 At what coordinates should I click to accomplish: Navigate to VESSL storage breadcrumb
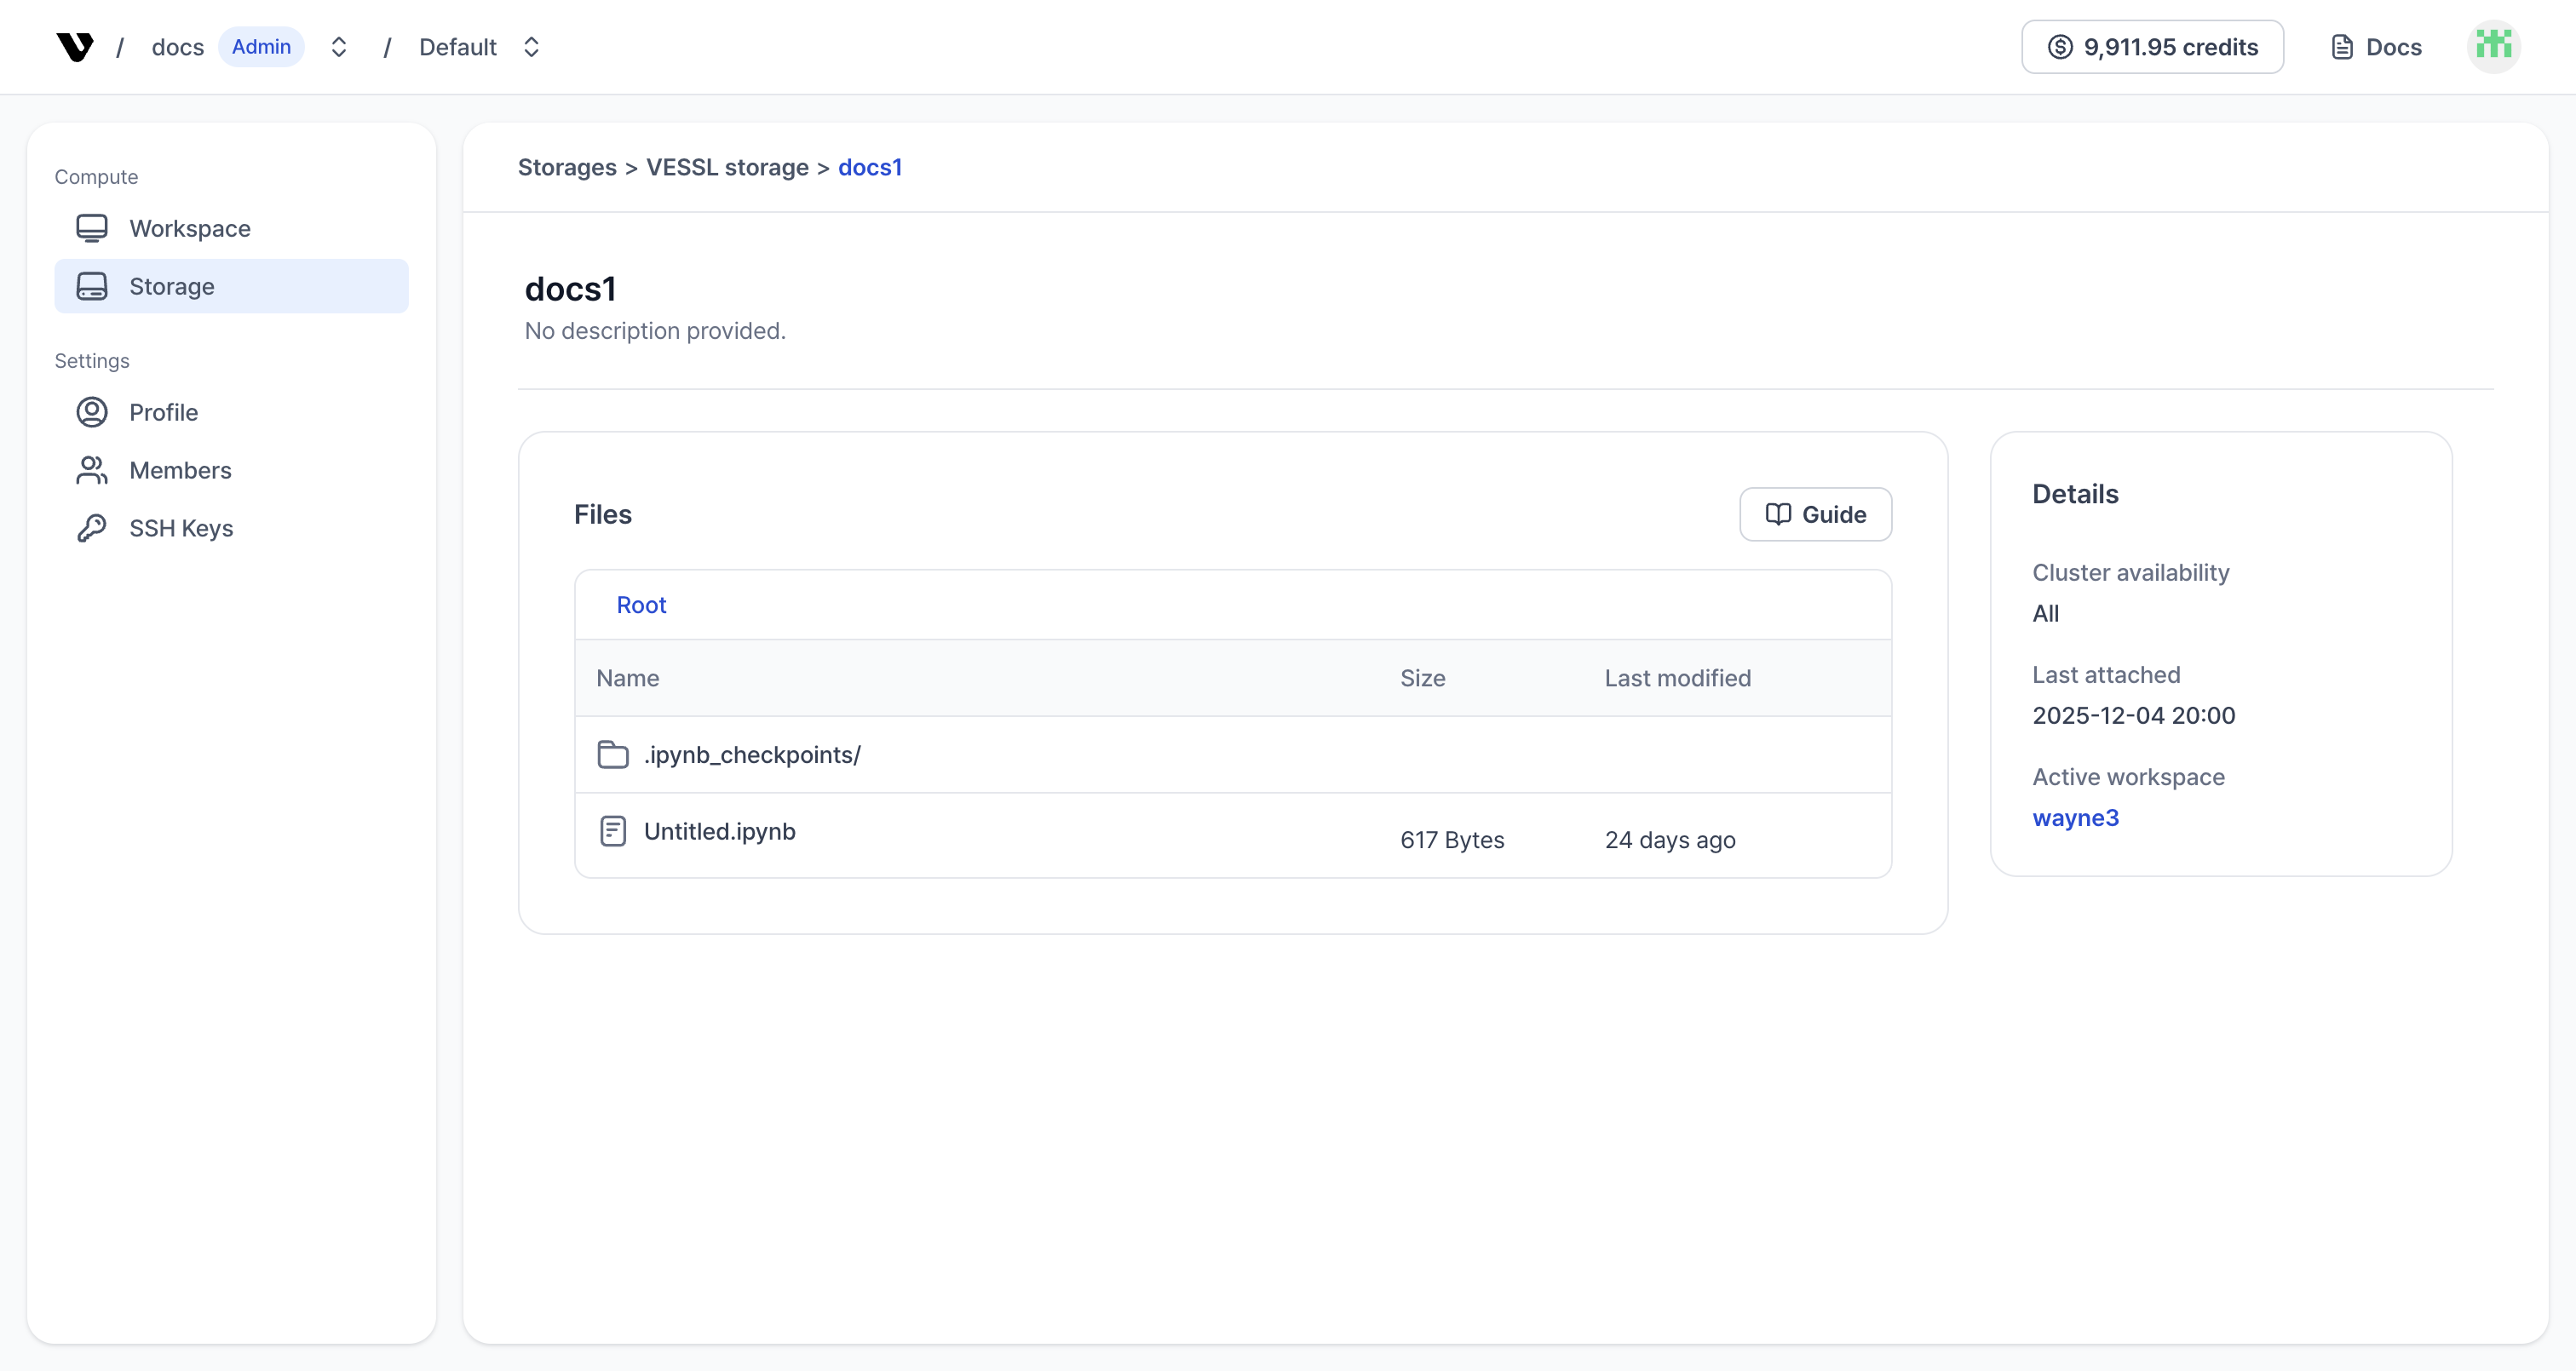tap(727, 167)
